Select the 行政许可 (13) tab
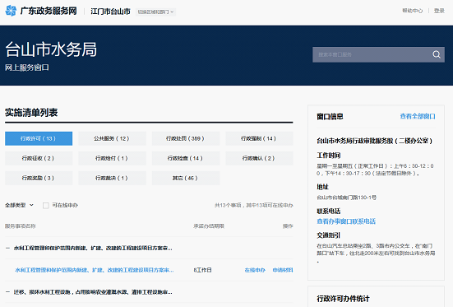Image resolution: width=453 pixels, height=307 pixels. point(39,138)
